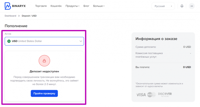Screen dimensions: 200x107
Task: Open the Торговля menu item
Action: (41, 6)
